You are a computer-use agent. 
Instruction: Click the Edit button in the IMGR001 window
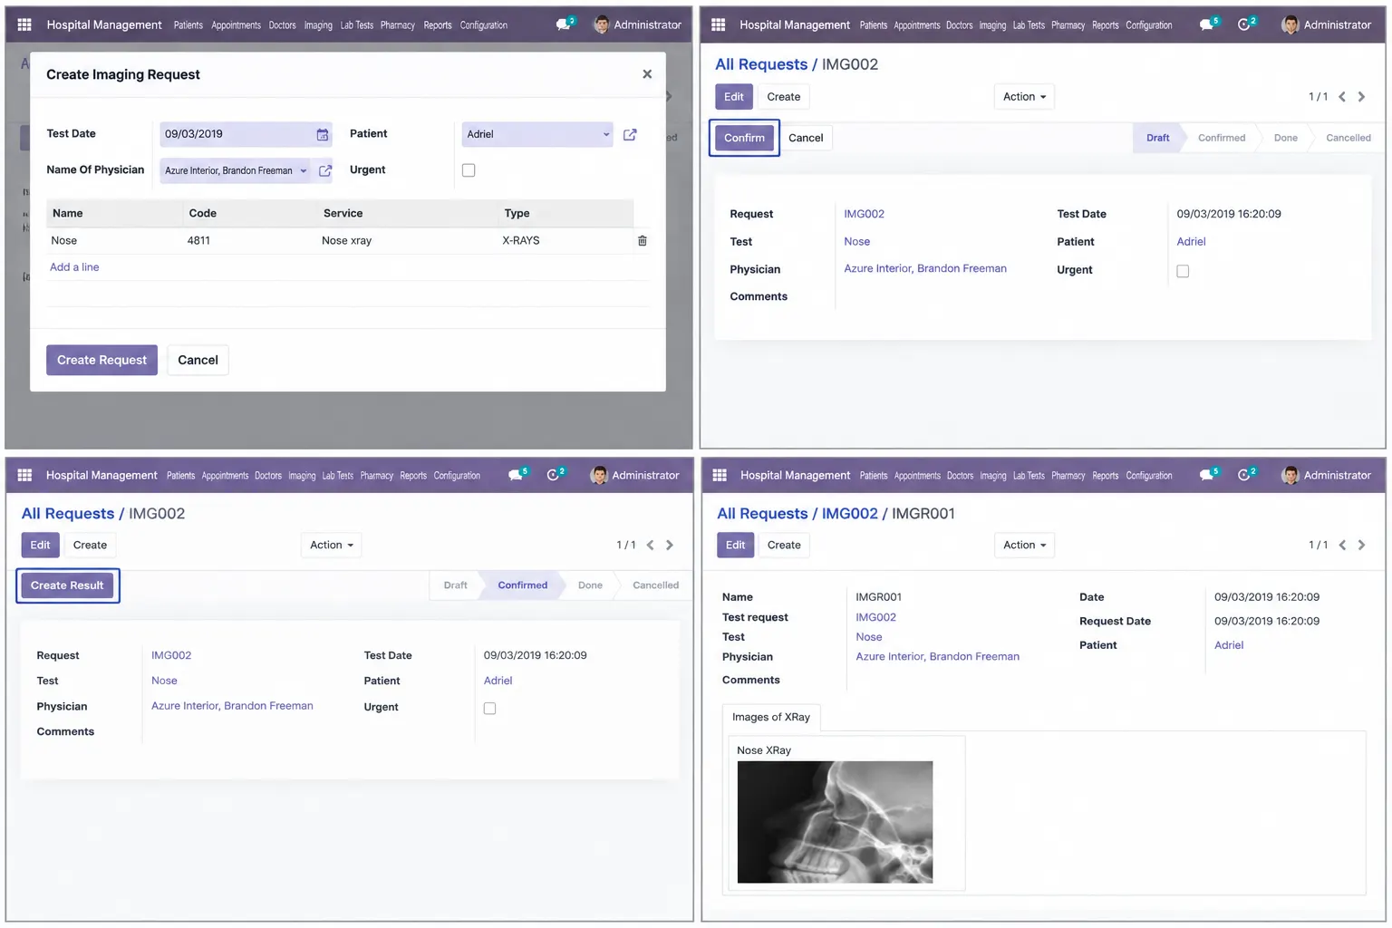pyautogui.click(x=735, y=546)
